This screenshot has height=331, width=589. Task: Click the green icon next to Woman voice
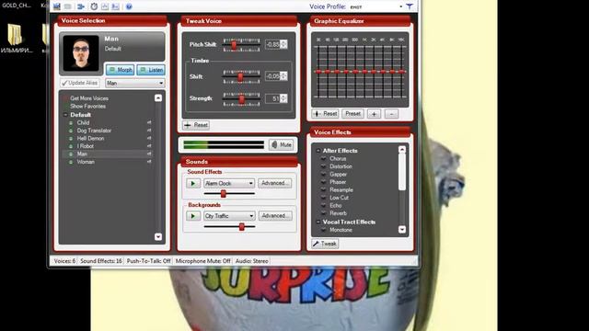click(x=71, y=162)
